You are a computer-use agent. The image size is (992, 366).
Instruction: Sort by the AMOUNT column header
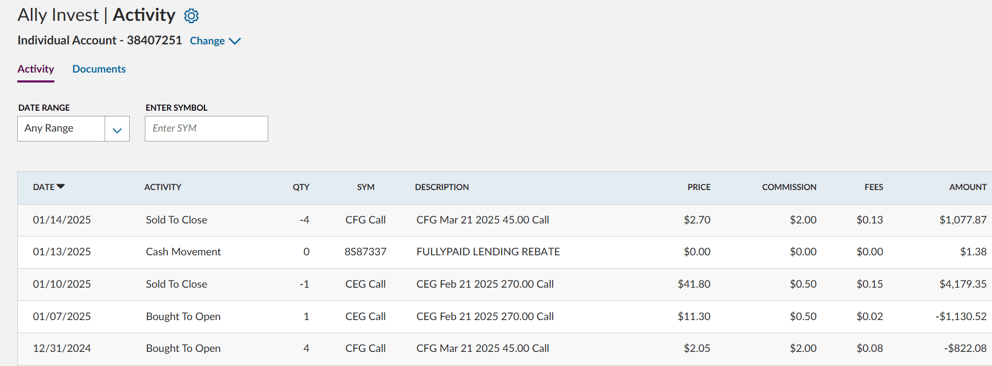[x=967, y=187]
